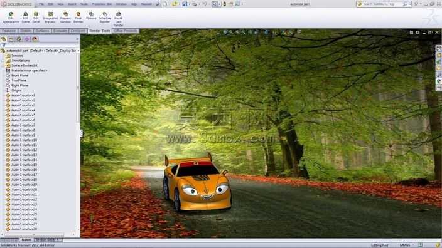Switch to the Evaluate tab
442x248 pixels.
pyautogui.click(x=60, y=31)
